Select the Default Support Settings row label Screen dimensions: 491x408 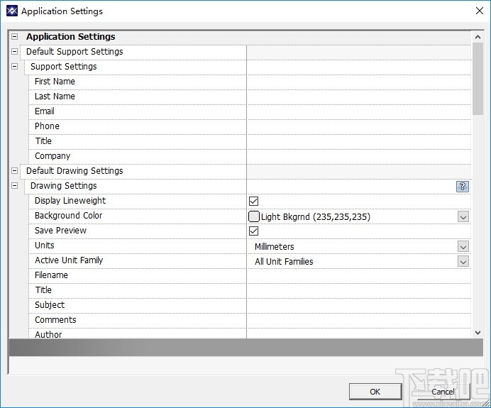[75, 51]
